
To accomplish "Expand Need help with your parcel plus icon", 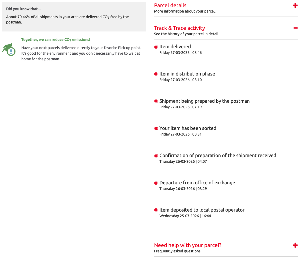I will click(295, 245).
